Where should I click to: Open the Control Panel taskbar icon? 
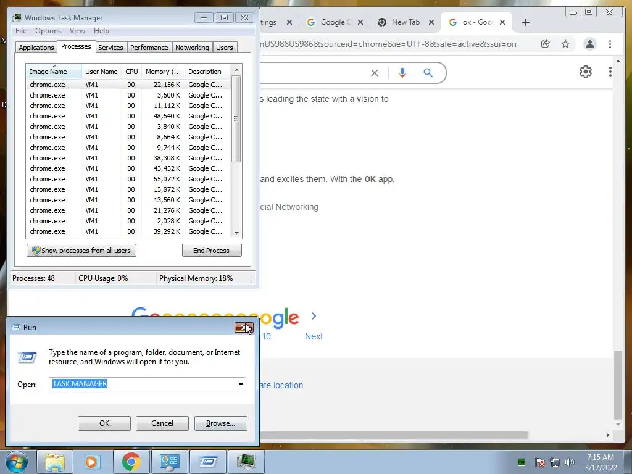tap(169, 462)
